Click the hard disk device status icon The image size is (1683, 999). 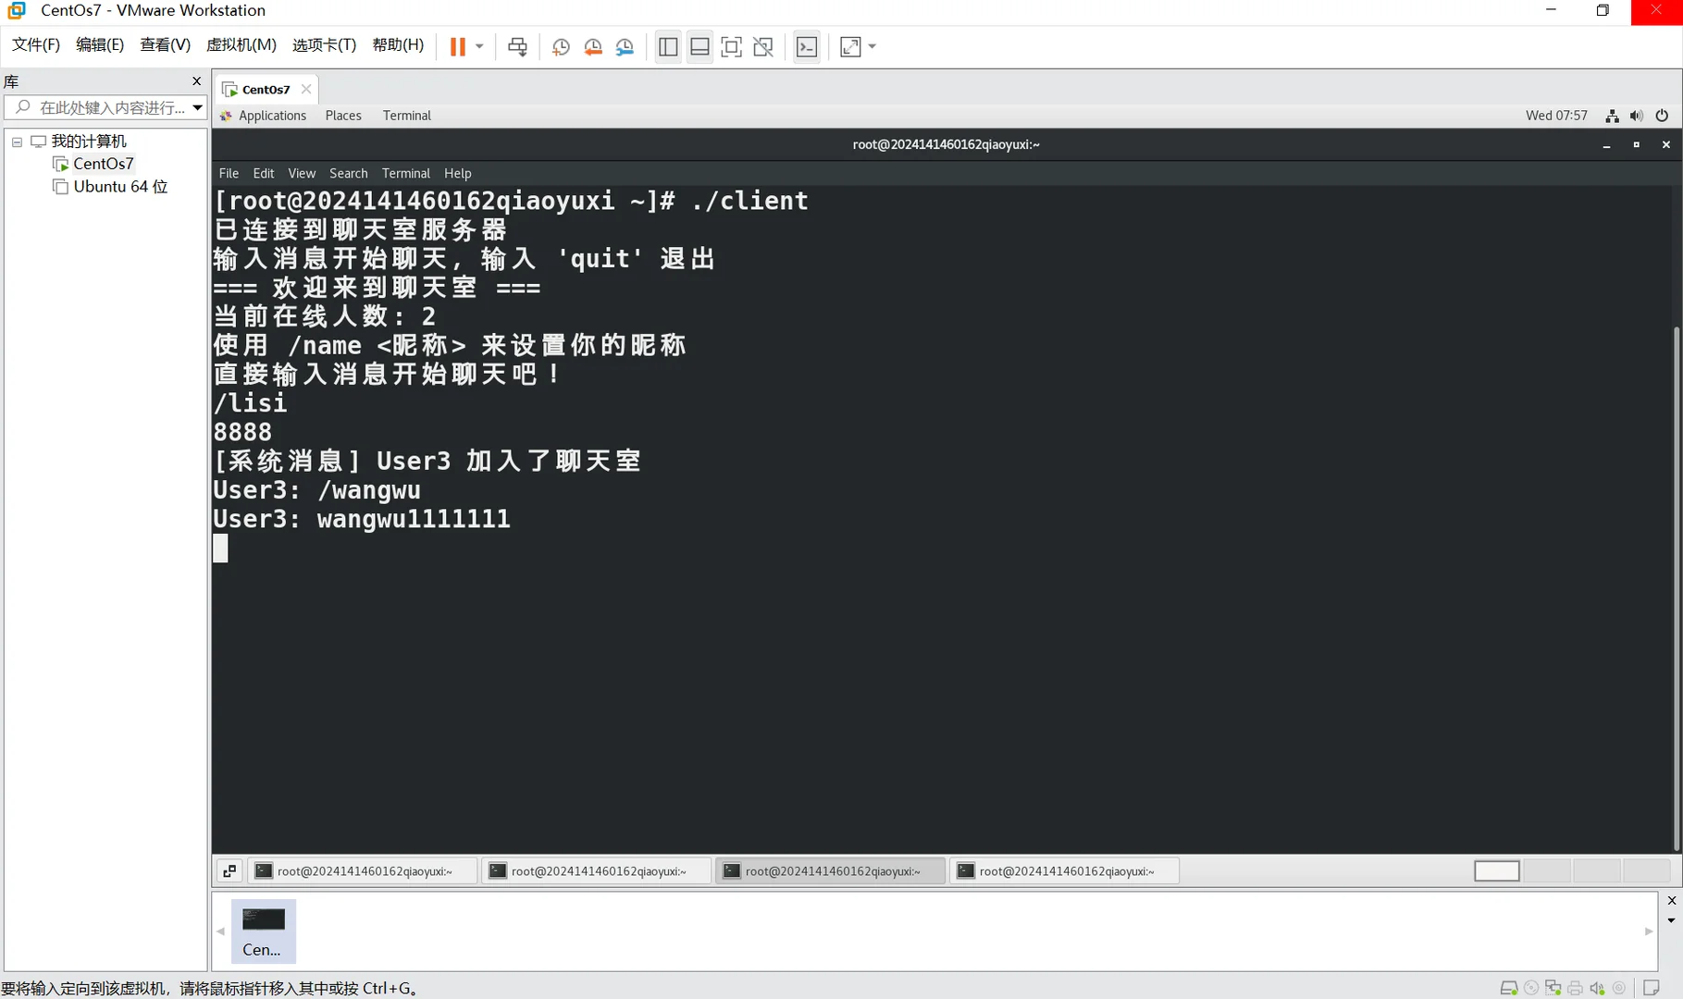tap(1509, 988)
